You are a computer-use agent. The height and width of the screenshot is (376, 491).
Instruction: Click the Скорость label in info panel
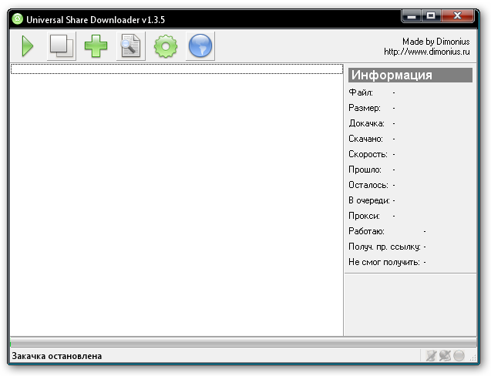368,154
